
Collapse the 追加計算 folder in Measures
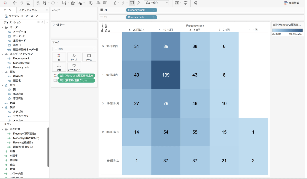coord(3,129)
